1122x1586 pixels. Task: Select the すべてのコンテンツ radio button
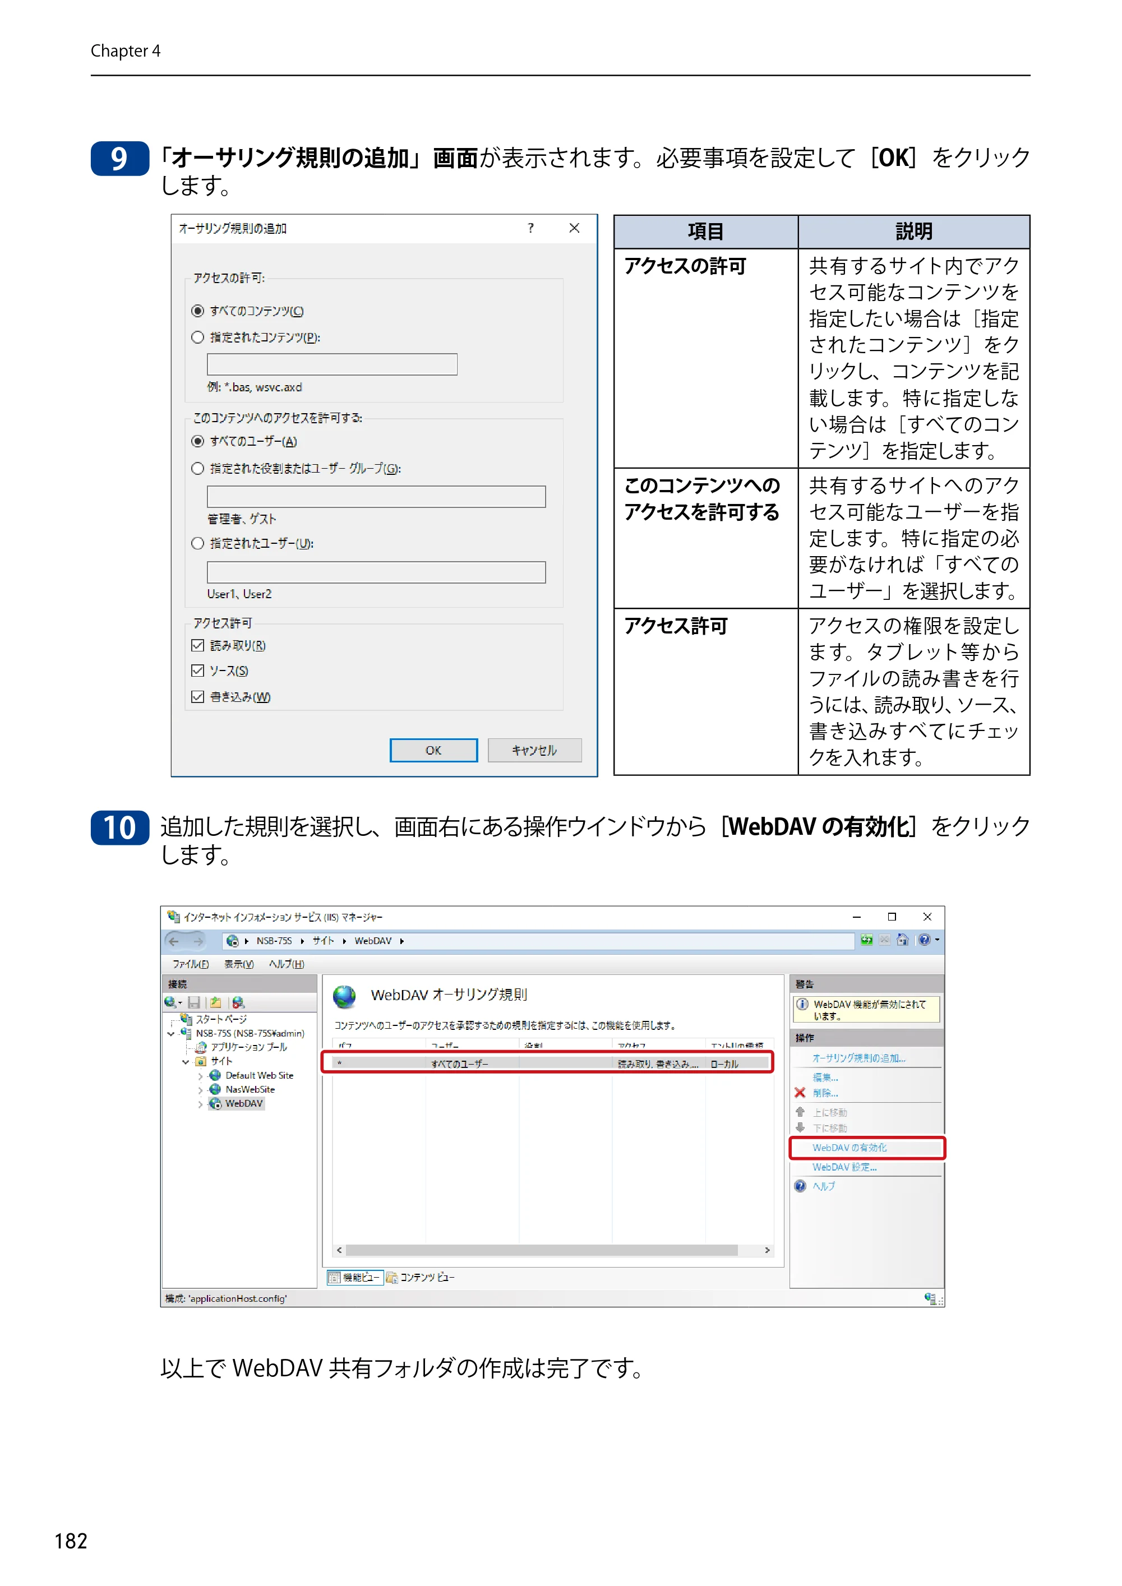pos(197,311)
